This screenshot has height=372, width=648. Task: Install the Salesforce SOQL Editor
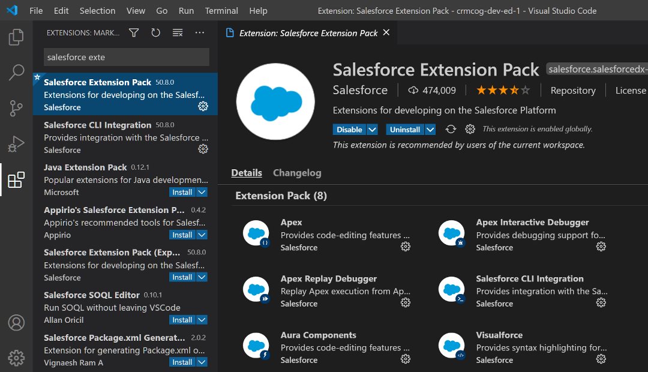(182, 320)
